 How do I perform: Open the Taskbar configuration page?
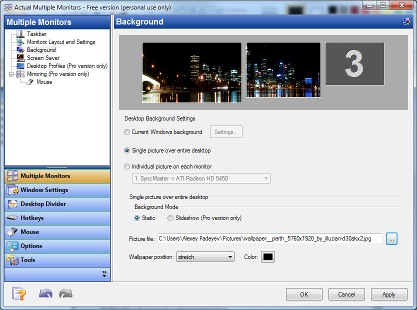[x=31, y=33]
